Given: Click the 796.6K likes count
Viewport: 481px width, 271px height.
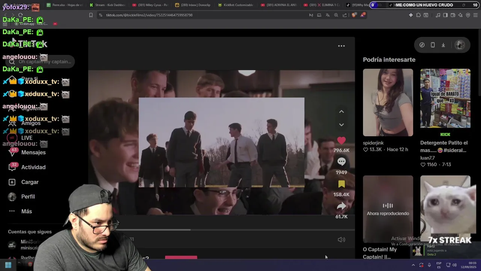Looking at the screenshot, I should click(x=341, y=150).
